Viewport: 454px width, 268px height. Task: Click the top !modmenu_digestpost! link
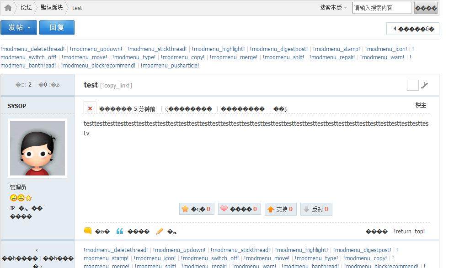point(279,49)
